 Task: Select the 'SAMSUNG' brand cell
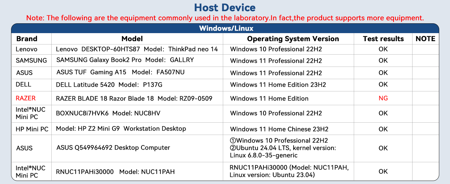(31, 60)
